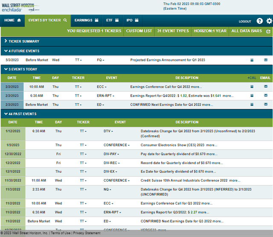Click Projected Earnings Announcement for Q1 2023 text

[168, 60]
